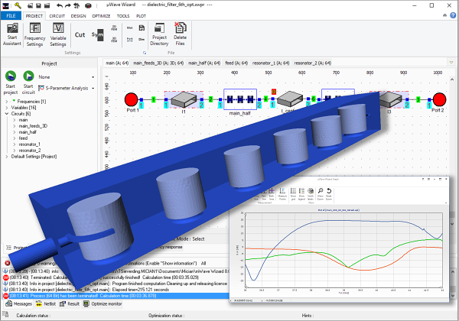This screenshot has height=321, width=459.
Task: Expand the Variables [16] tree node
Action: coord(6,109)
